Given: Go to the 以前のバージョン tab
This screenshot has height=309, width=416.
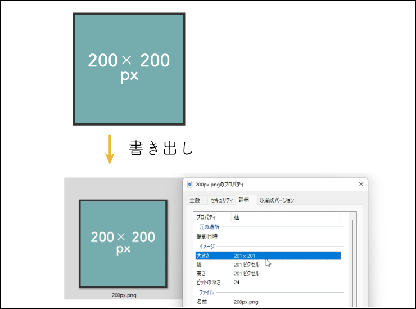Looking at the screenshot, I should click(277, 200).
